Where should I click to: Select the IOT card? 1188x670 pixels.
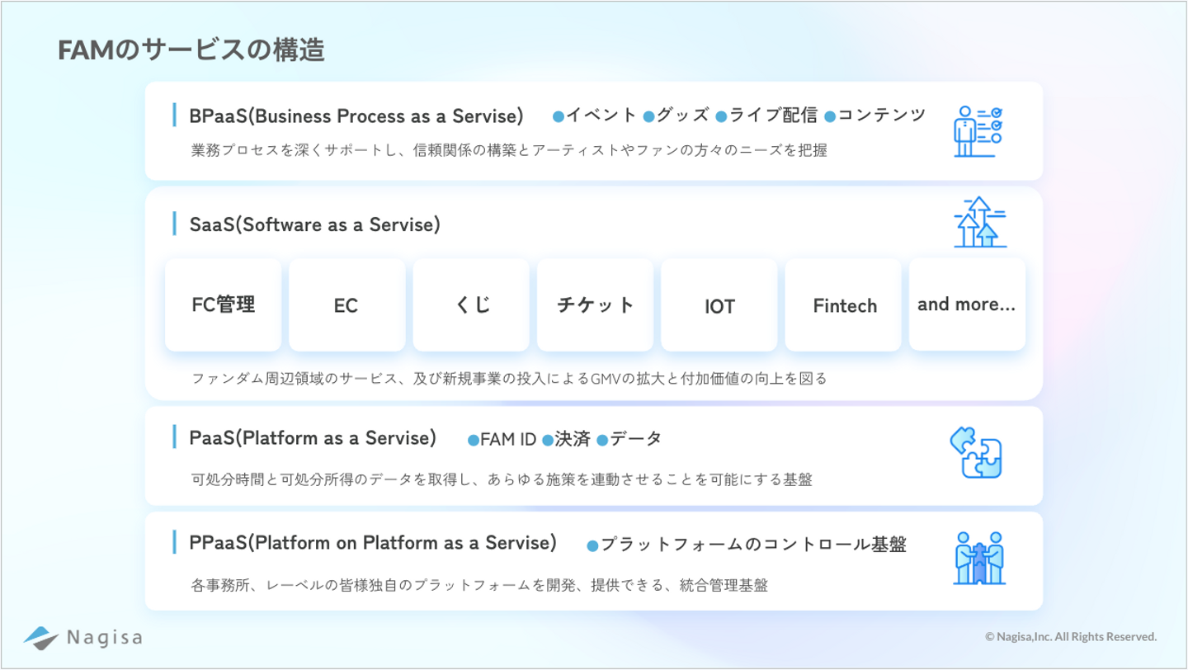click(719, 305)
